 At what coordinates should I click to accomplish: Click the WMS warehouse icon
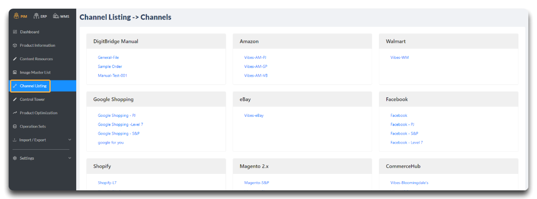click(x=56, y=16)
